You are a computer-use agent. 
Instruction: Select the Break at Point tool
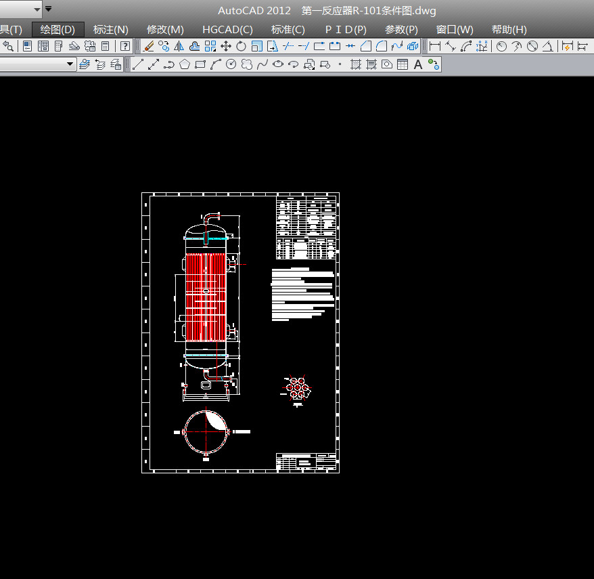(319, 46)
